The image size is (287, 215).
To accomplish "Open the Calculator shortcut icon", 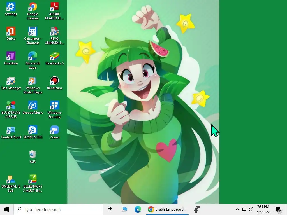I will click(x=33, y=36).
